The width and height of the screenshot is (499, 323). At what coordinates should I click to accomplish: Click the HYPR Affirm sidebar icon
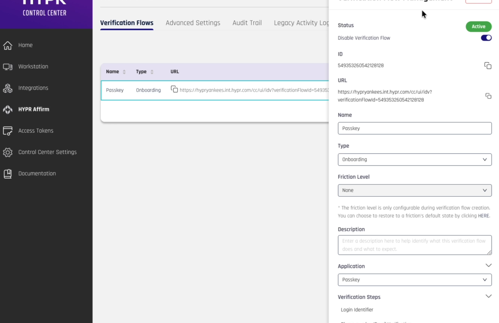point(7,109)
